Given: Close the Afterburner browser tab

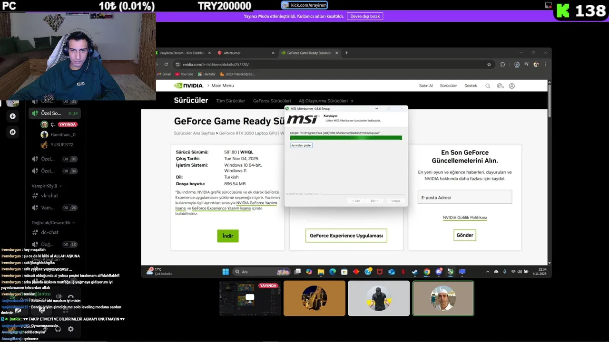Looking at the screenshot, I should point(274,53).
